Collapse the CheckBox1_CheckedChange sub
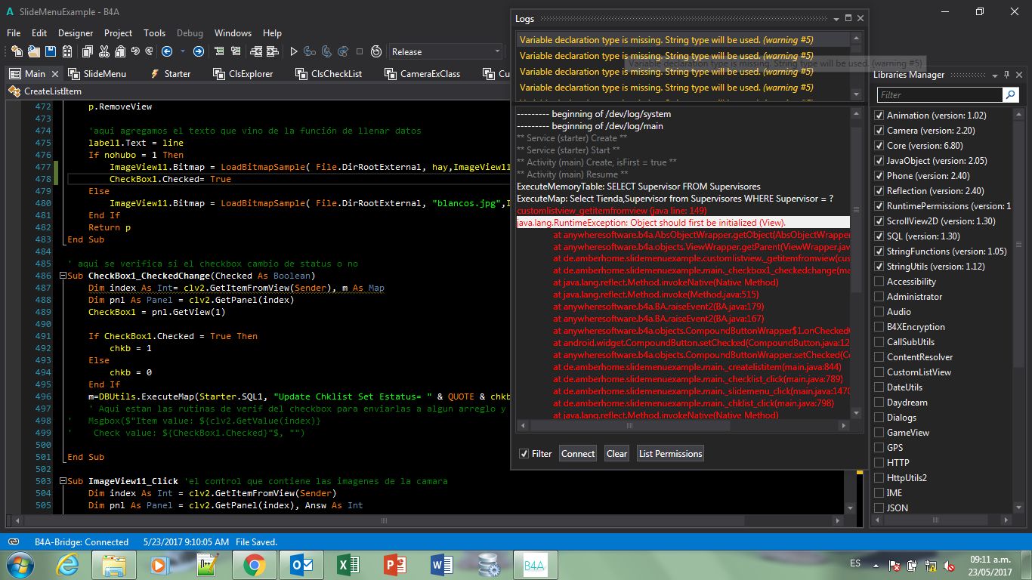The width and height of the screenshot is (1032, 580). pyautogui.click(x=62, y=276)
